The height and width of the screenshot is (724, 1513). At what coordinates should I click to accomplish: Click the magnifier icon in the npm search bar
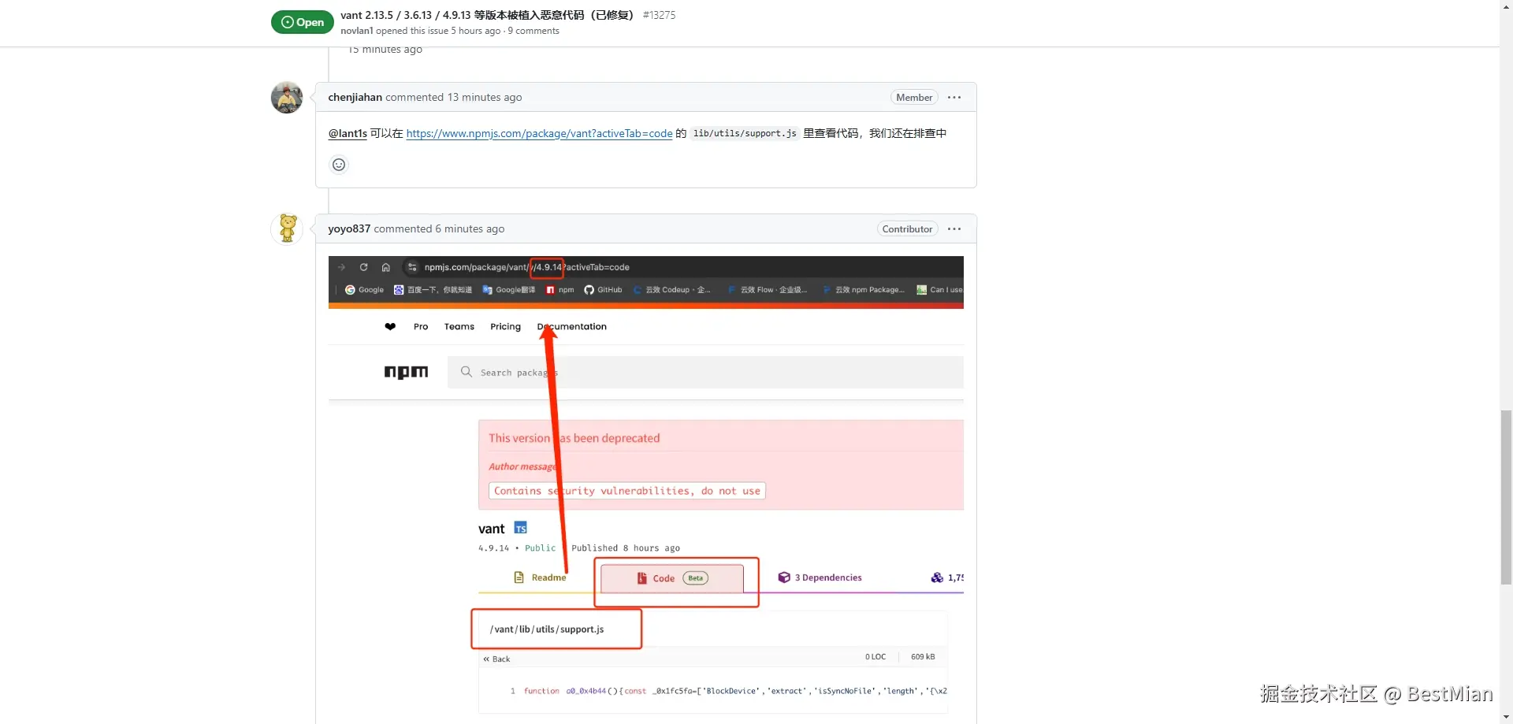point(467,372)
